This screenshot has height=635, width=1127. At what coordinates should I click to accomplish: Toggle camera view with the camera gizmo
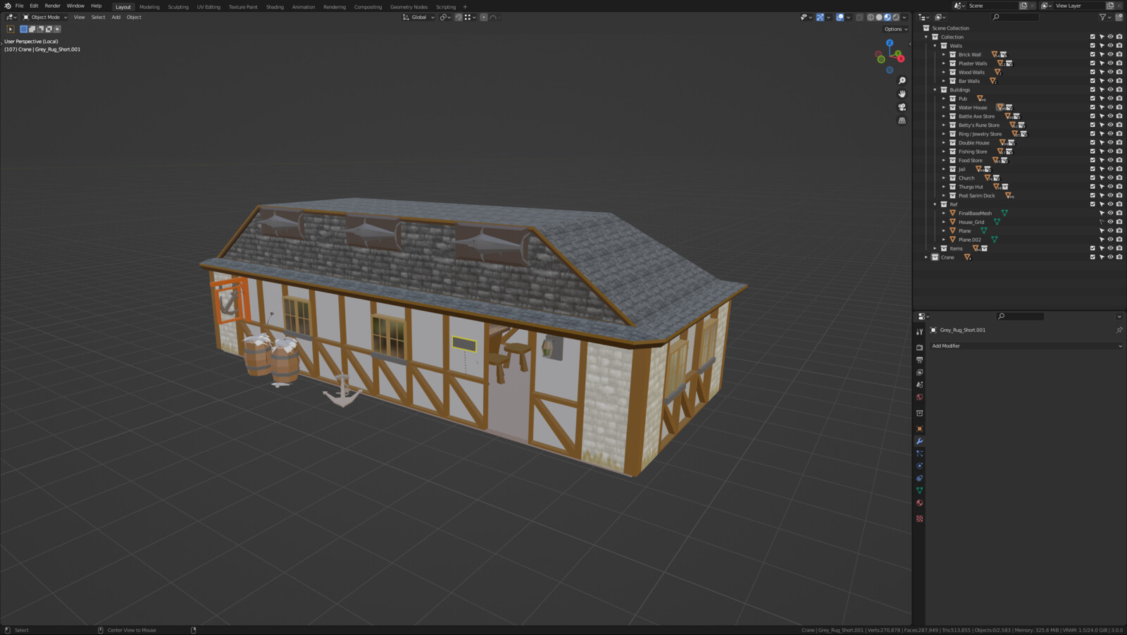[902, 107]
